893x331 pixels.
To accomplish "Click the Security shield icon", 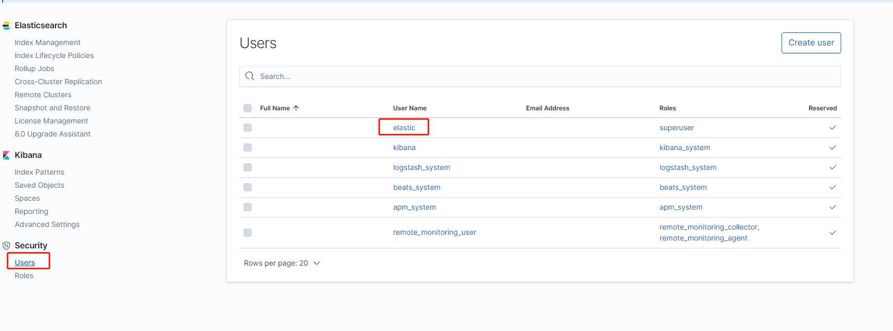I will (6, 246).
